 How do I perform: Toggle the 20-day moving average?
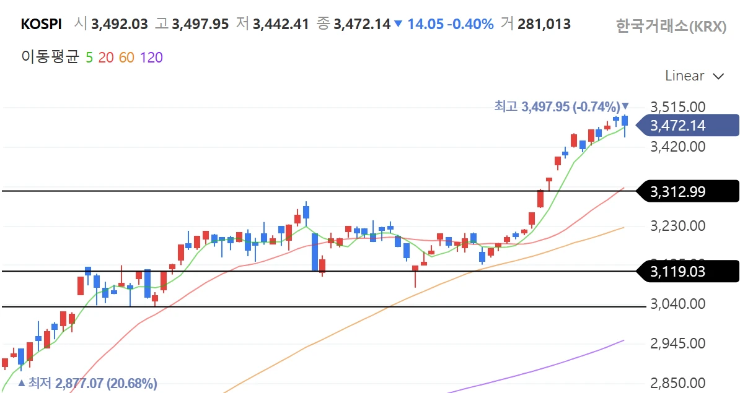[x=106, y=58]
